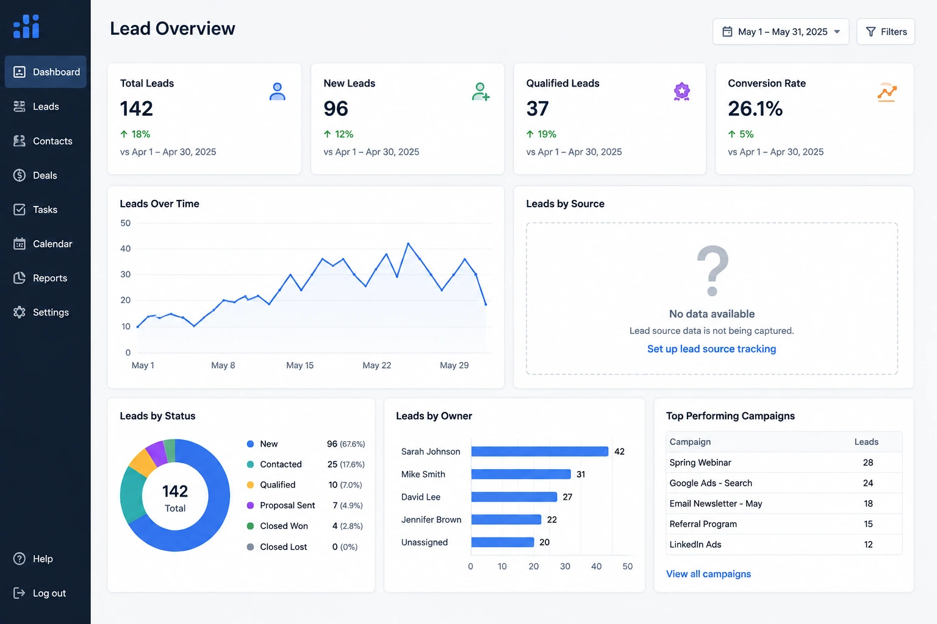Click the yellow Qualified legend dot
The image size is (937, 624).
point(250,485)
